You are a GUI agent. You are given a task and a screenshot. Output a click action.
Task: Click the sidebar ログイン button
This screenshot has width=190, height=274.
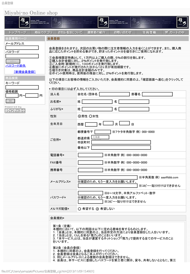click(x=13, y=61)
